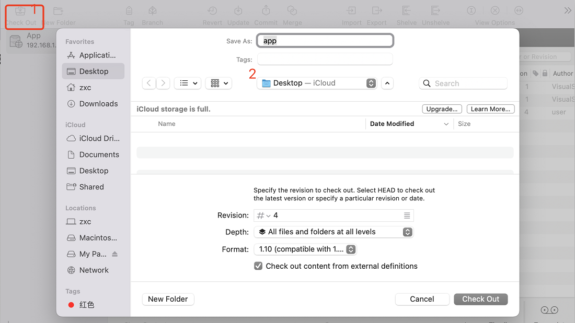The height and width of the screenshot is (323, 575).
Task: Open the Depth dropdown
Action: [x=333, y=232]
